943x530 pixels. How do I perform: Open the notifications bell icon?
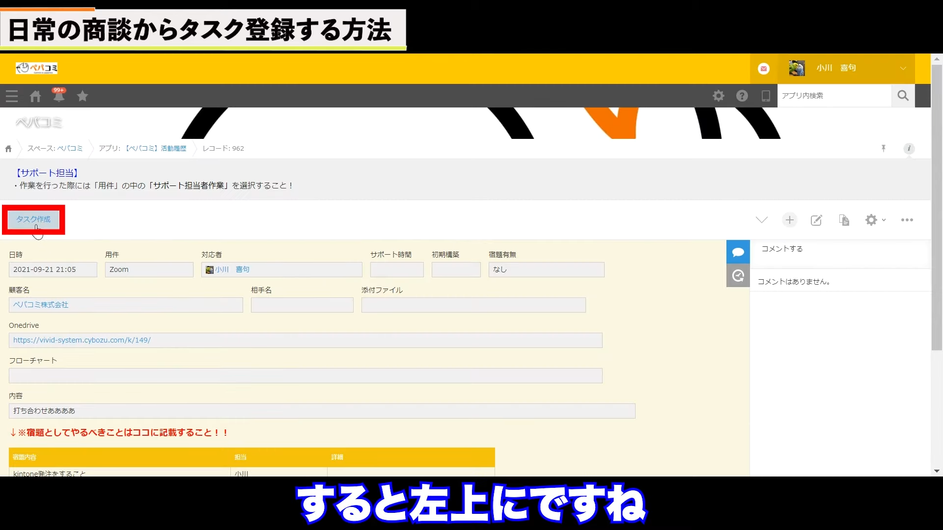tap(59, 96)
